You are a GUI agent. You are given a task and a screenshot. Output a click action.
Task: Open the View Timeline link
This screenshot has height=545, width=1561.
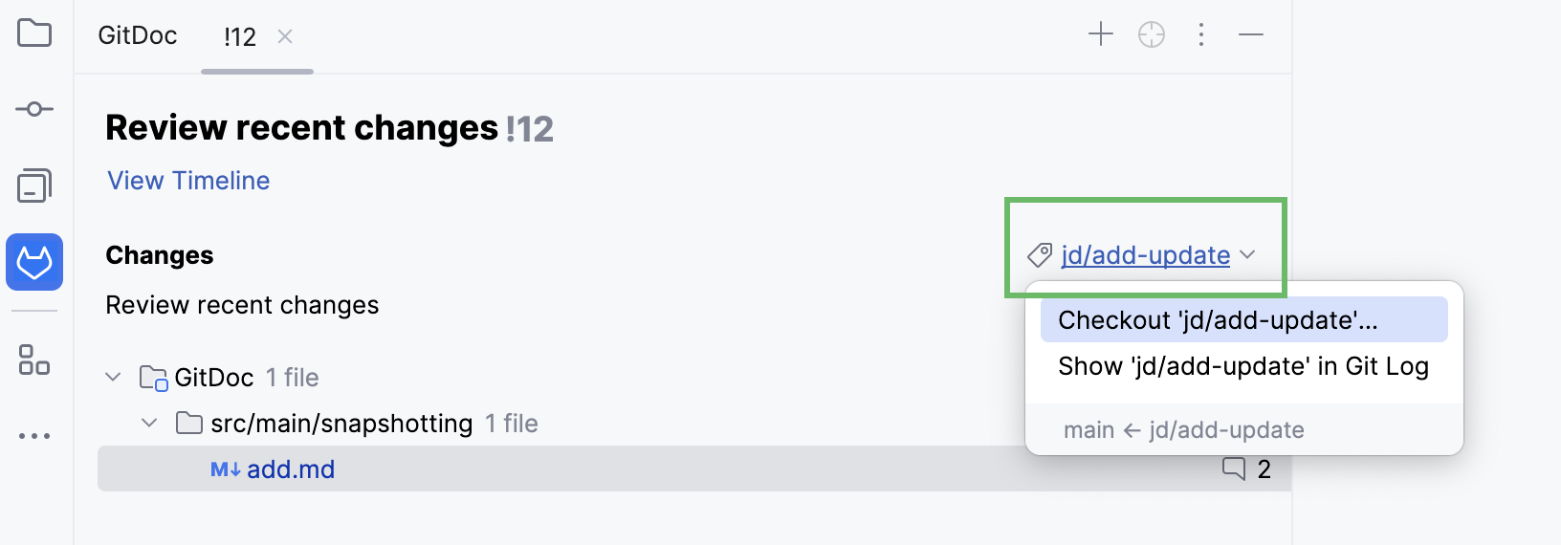[188, 181]
